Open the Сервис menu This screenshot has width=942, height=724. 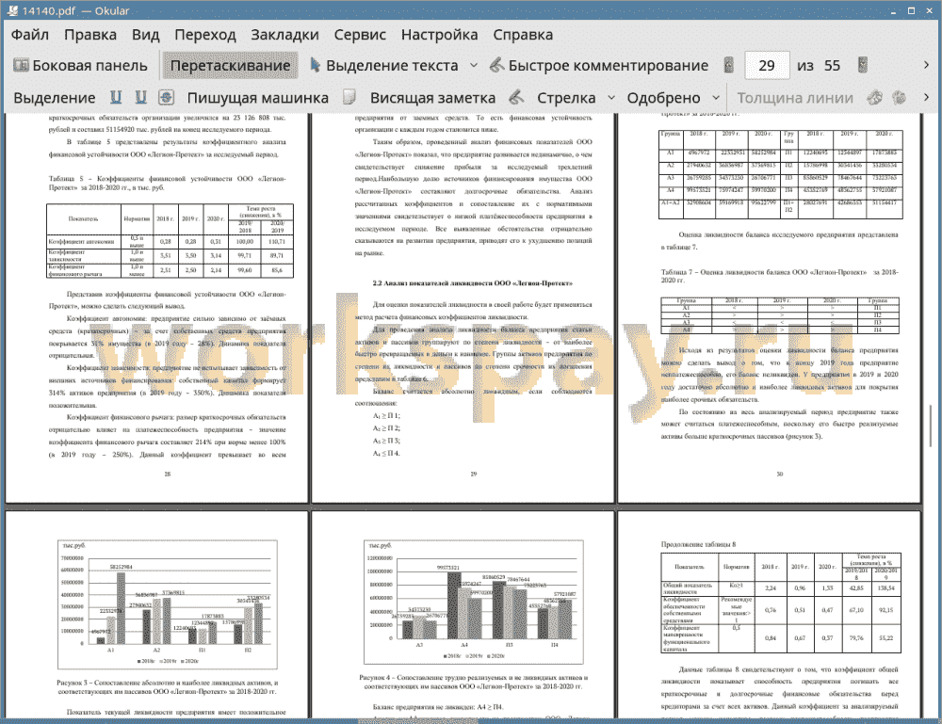click(x=360, y=35)
